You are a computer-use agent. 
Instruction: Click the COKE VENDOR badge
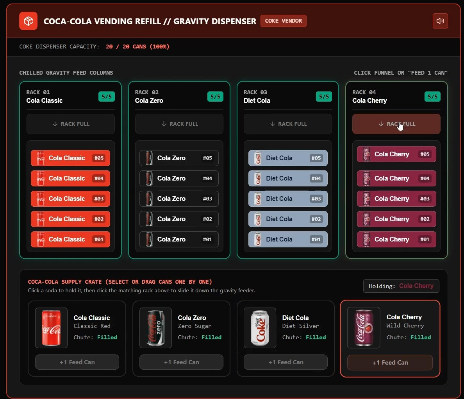(x=283, y=21)
